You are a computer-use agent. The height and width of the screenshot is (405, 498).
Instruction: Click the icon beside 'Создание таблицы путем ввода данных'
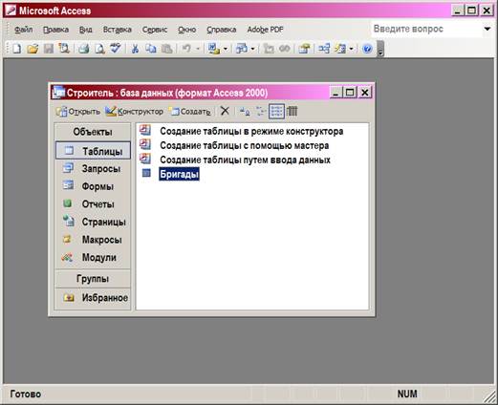point(145,159)
